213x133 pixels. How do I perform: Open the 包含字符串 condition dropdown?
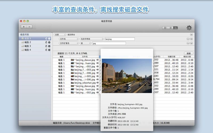pos(92,39)
